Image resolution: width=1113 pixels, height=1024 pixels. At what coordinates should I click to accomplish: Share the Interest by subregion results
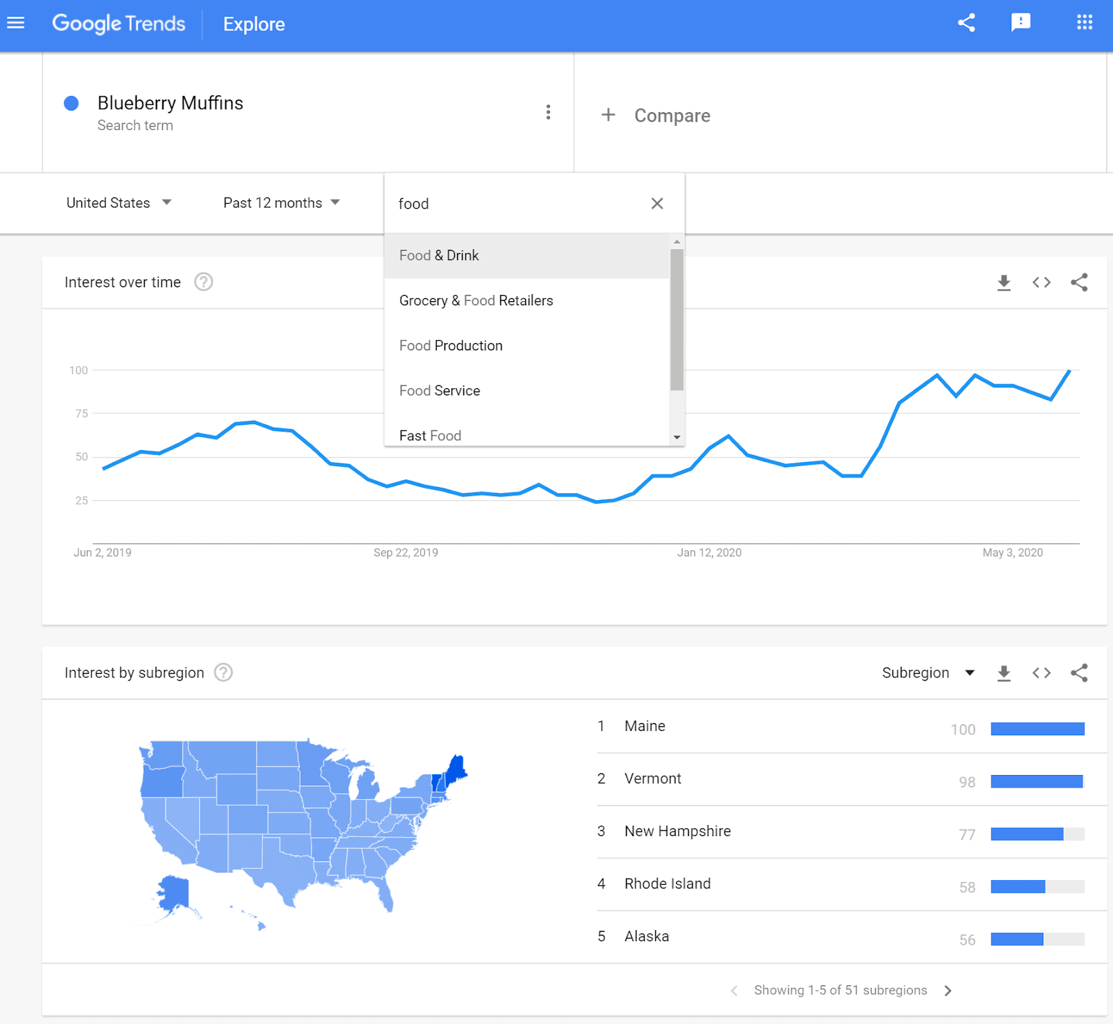pyautogui.click(x=1079, y=673)
